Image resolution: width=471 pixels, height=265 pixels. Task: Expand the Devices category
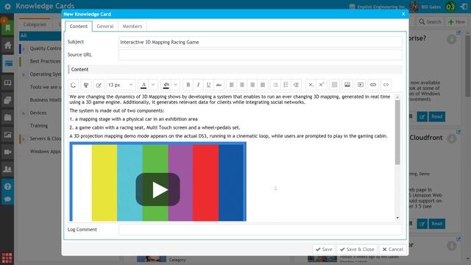[x=24, y=113]
